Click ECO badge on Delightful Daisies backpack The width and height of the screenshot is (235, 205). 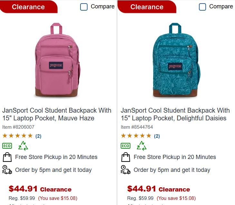click(126, 146)
